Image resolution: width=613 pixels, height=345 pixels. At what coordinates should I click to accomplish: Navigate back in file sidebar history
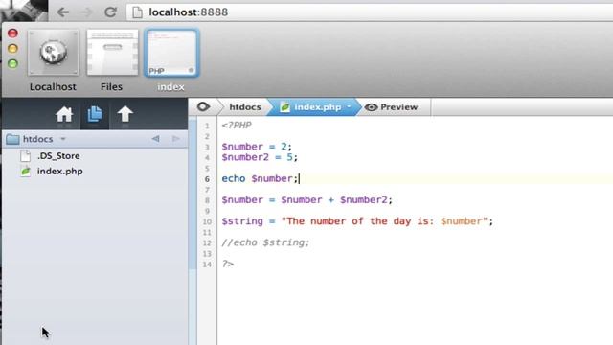pyautogui.click(x=155, y=138)
